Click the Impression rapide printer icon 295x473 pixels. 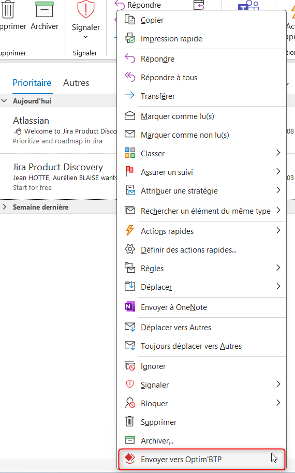130,38
